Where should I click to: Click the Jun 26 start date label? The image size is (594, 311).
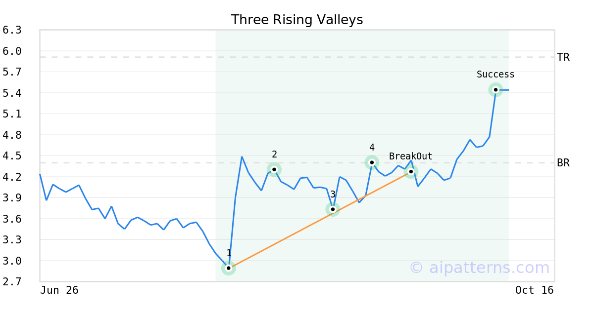pyautogui.click(x=59, y=290)
